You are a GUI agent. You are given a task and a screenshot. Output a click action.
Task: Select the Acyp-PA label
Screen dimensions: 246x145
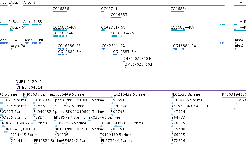coord(18,46)
